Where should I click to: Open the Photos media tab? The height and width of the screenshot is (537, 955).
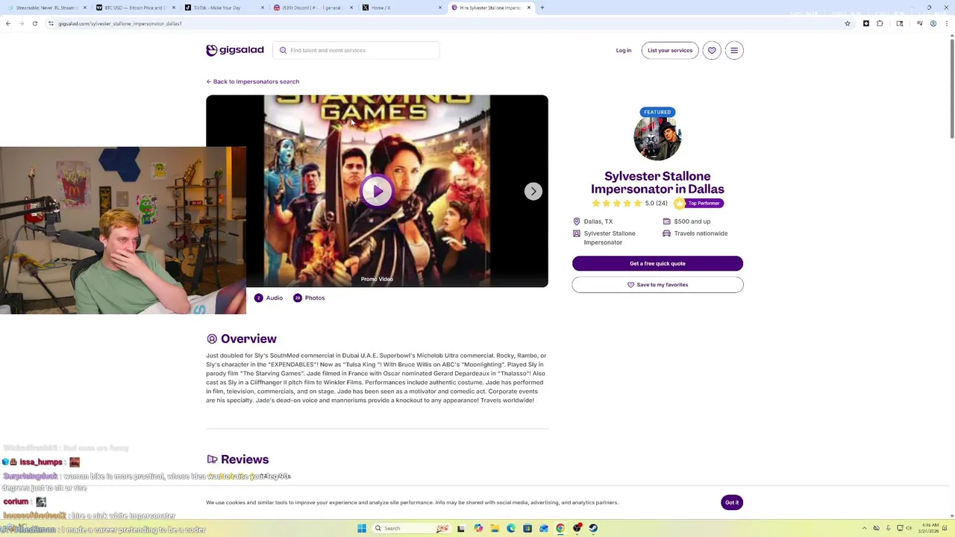(309, 298)
